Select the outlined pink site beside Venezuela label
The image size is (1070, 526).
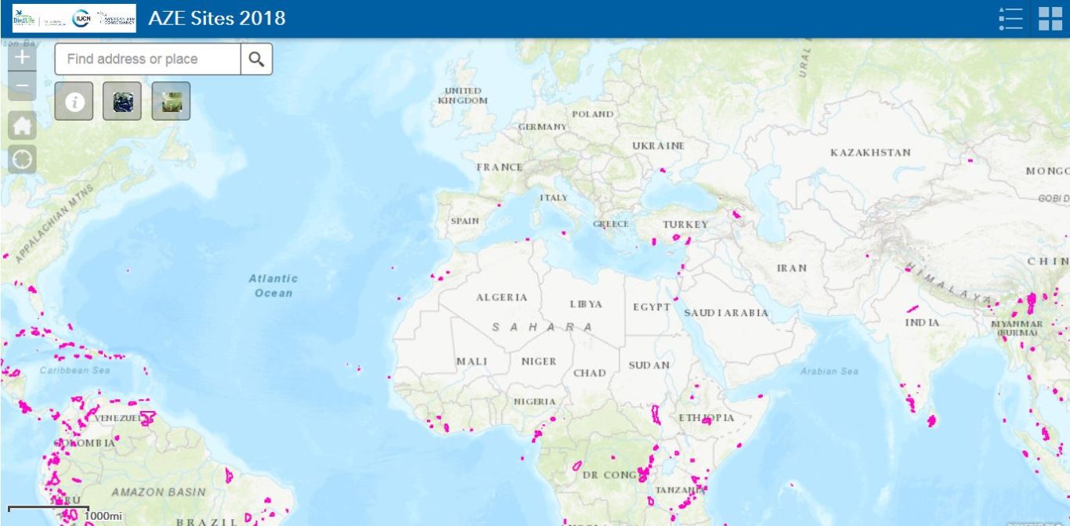[147, 416]
